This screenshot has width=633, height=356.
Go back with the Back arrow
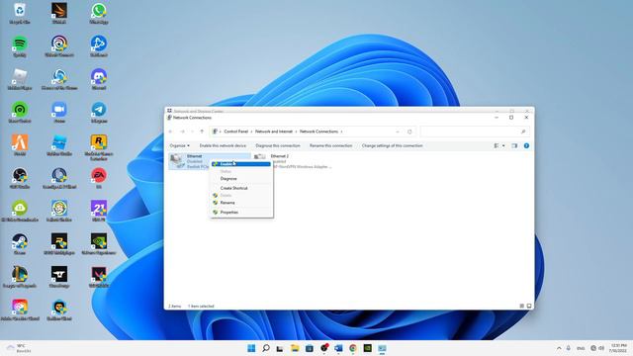point(171,132)
